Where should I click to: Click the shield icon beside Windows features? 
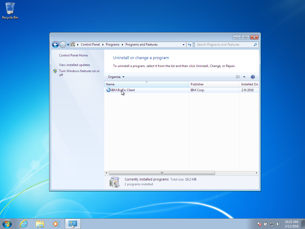click(55, 71)
